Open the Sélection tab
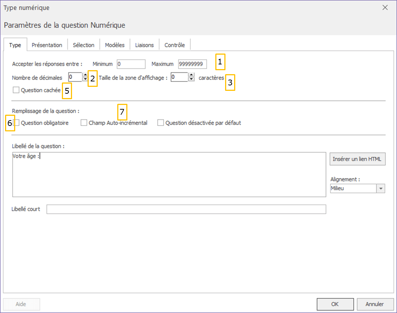Image resolution: width=397 pixels, height=313 pixels. click(84, 45)
